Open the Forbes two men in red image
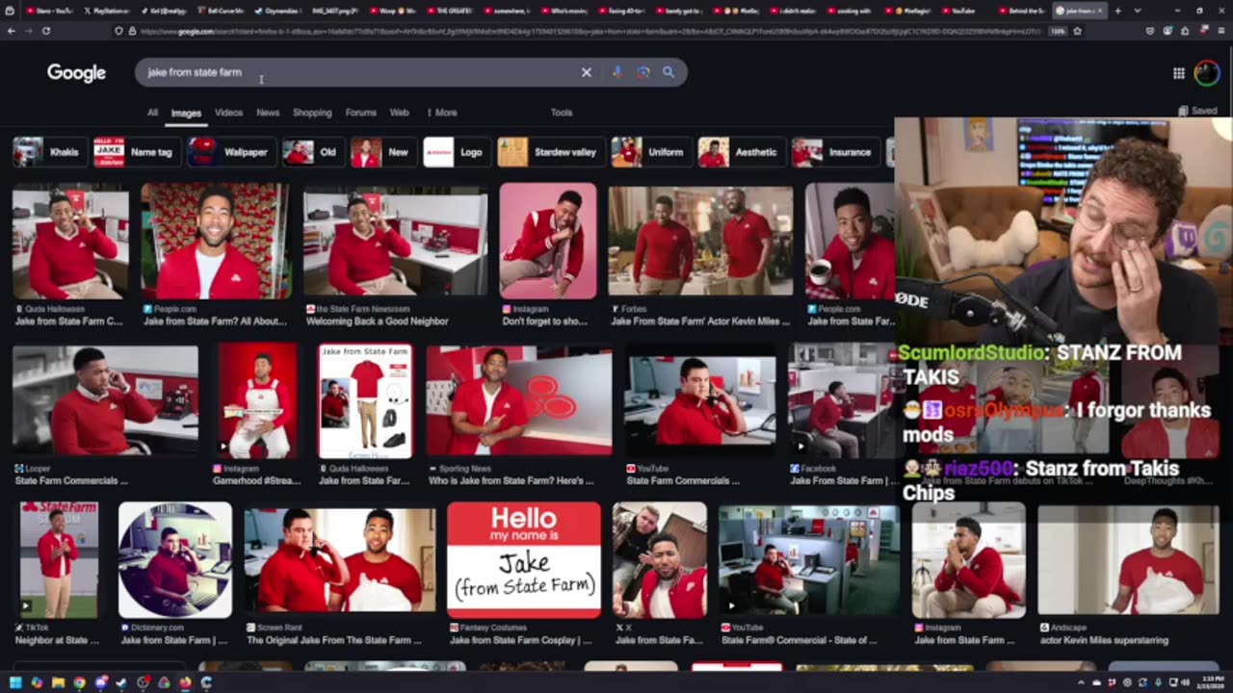 (x=700, y=241)
